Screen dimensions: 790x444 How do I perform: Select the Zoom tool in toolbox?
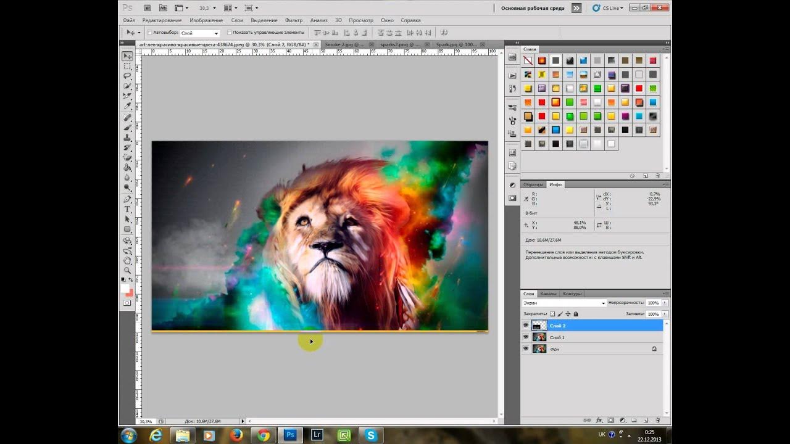tap(127, 270)
